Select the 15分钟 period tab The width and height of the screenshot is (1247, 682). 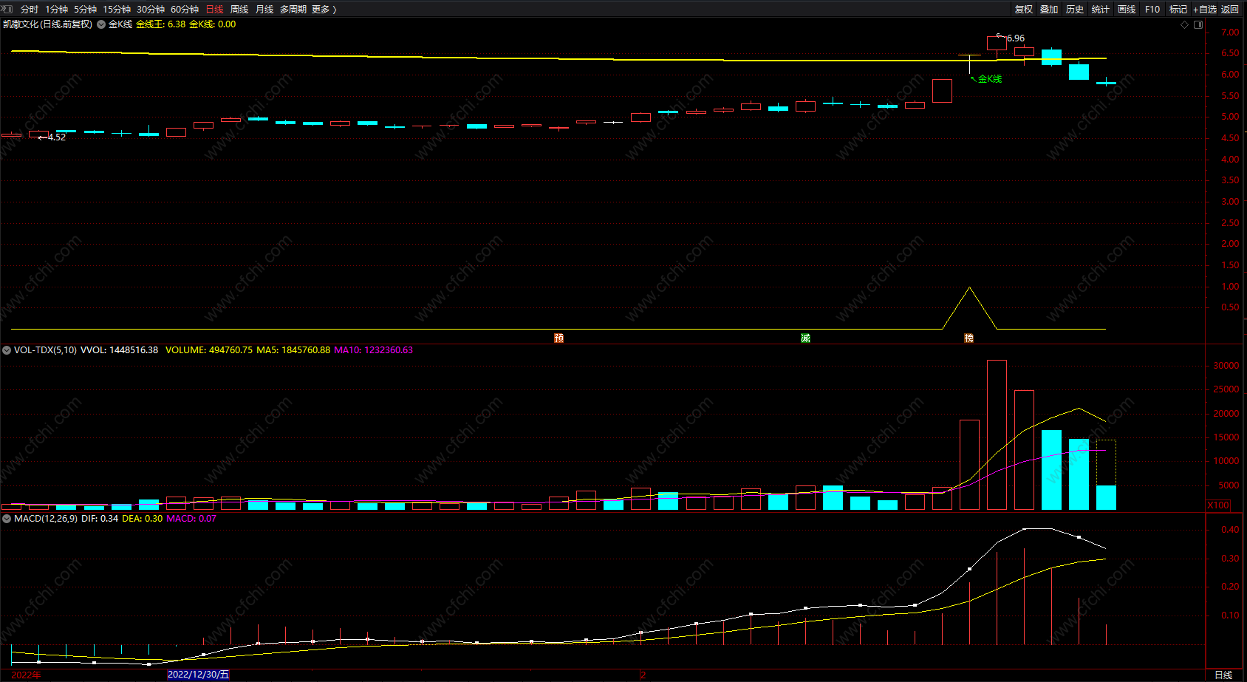pos(117,10)
